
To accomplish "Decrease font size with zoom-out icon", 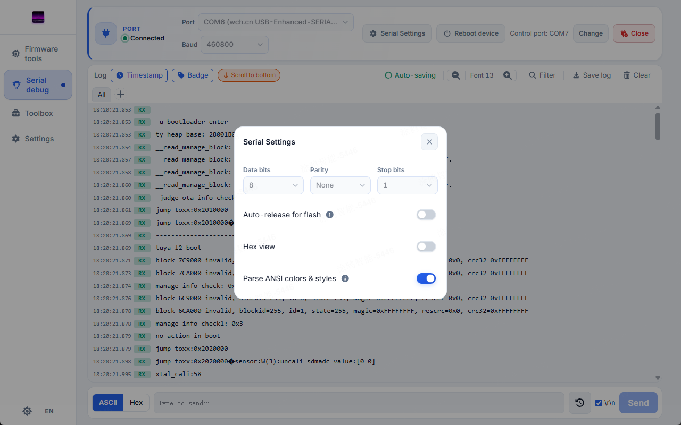I will tap(456, 75).
